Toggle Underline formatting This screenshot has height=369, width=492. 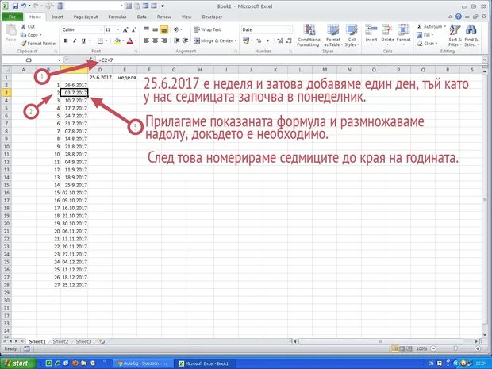(x=83, y=40)
